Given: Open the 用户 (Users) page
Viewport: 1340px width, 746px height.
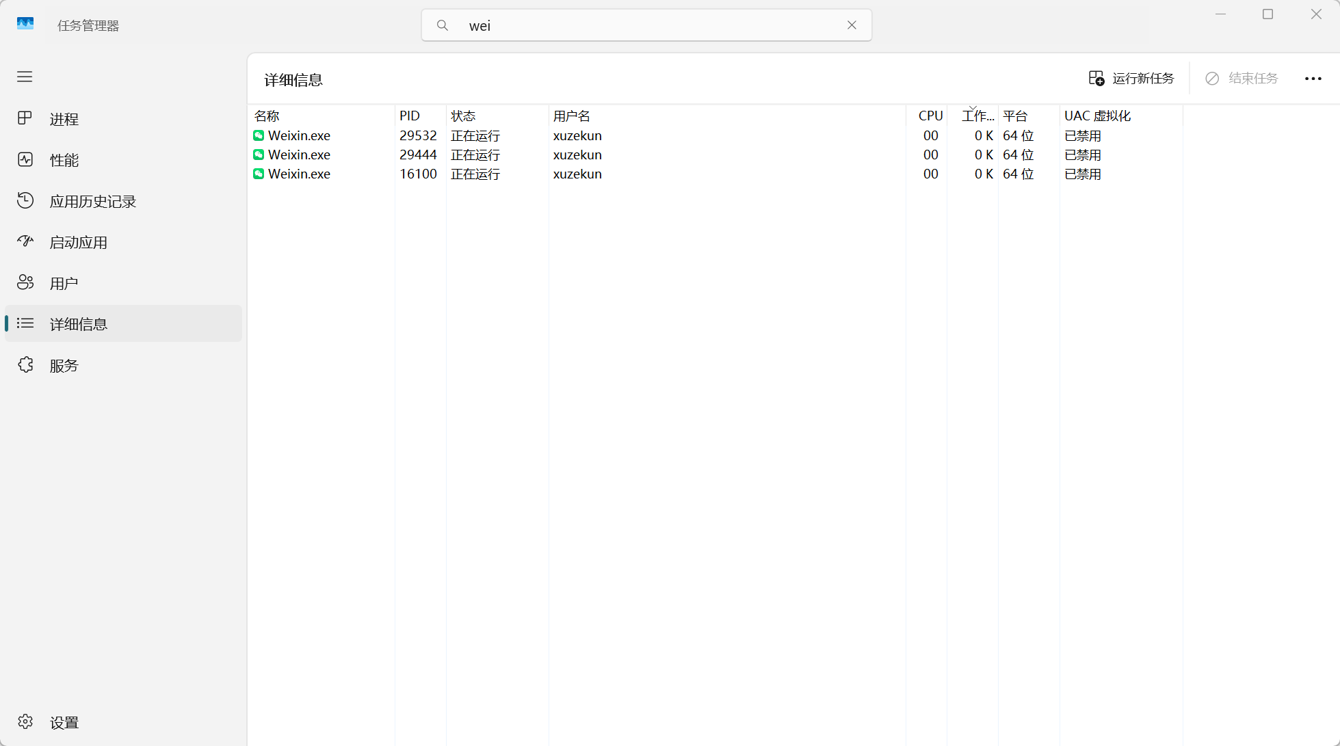Looking at the screenshot, I should (x=64, y=283).
